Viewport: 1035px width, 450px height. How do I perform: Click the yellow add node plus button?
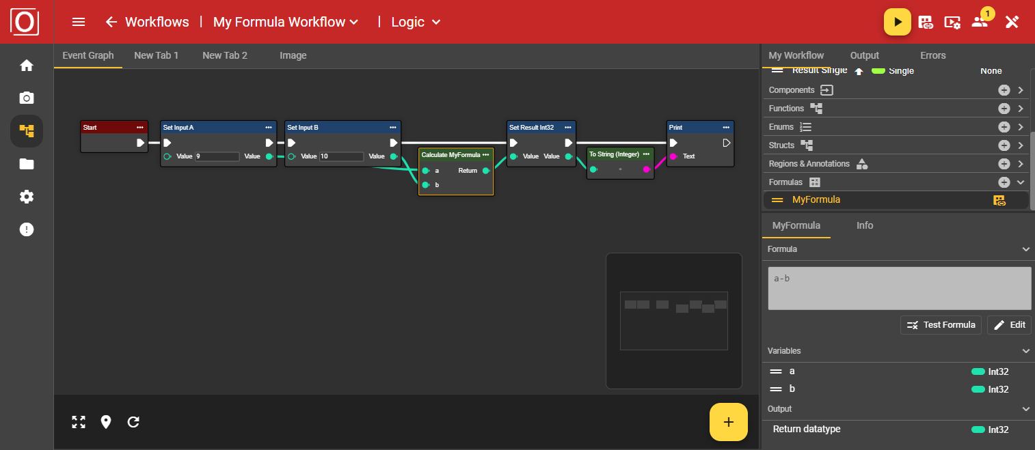pos(728,422)
